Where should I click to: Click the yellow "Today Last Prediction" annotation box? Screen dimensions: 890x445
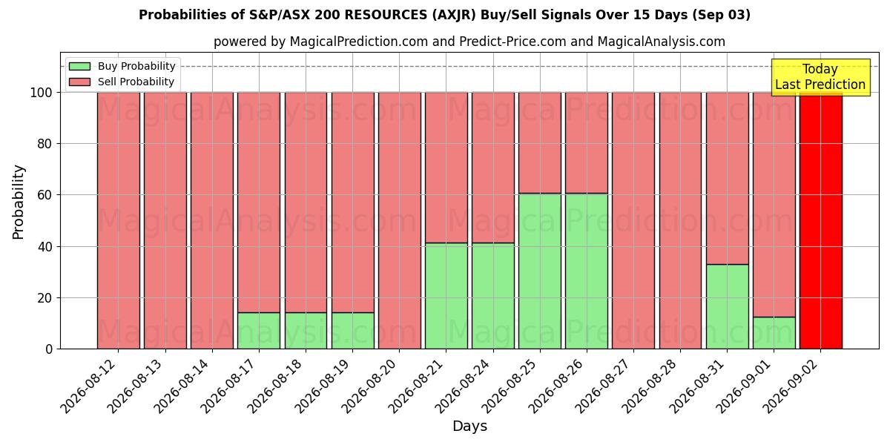click(820, 77)
